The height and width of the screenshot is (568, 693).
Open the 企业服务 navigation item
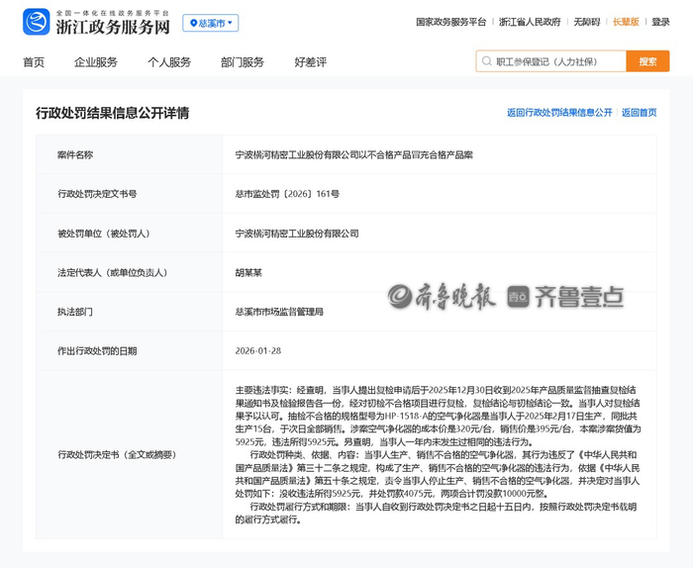(x=96, y=62)
